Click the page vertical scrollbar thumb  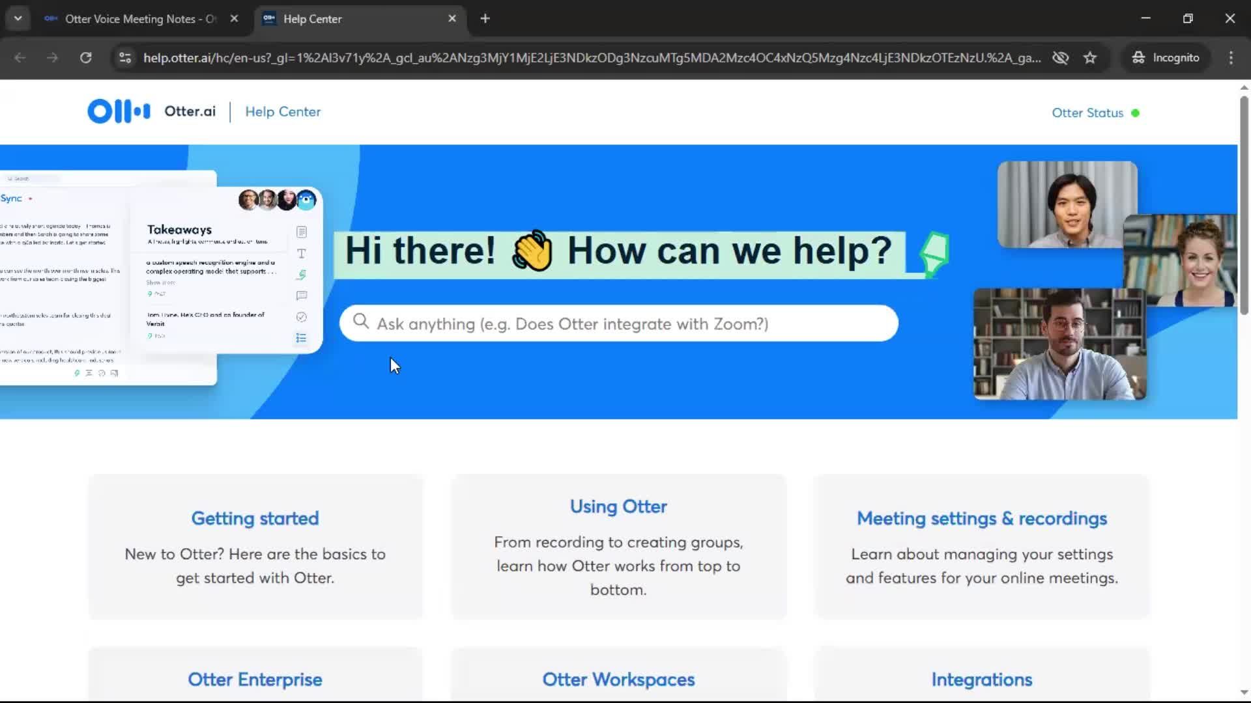coord(1243,205)
